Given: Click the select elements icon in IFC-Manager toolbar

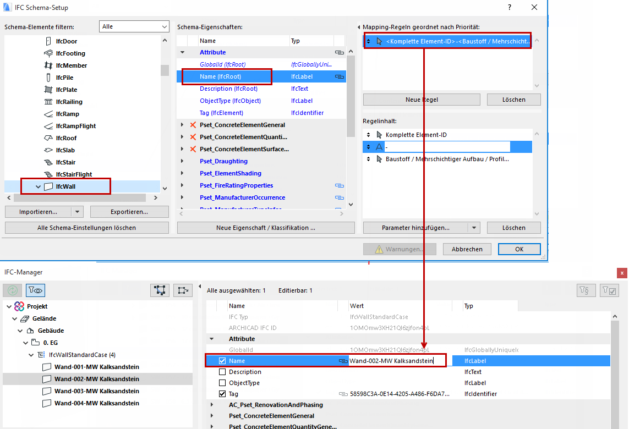Looking at the screenshot, I should 160,290.
